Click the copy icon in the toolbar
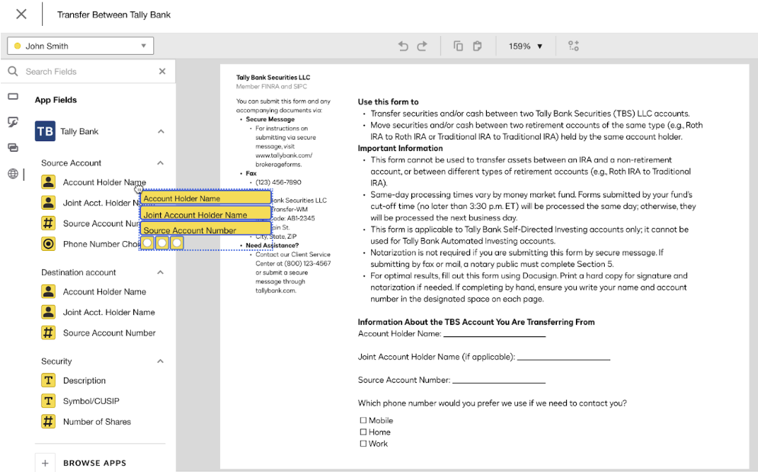 [x=459, y=47]
